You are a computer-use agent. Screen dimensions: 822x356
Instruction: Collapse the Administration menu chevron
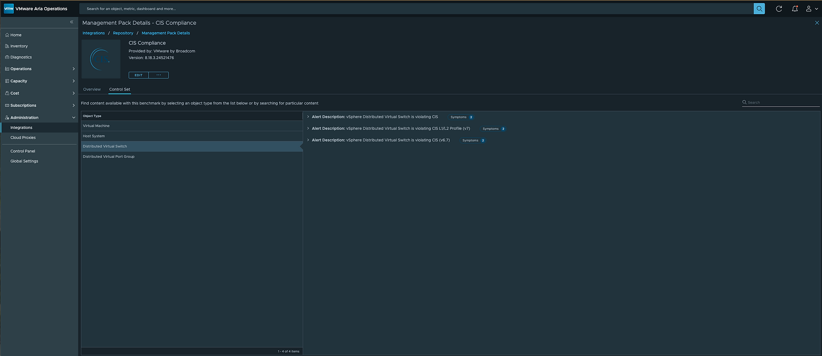pyautogui.click(x=74, y=118)
